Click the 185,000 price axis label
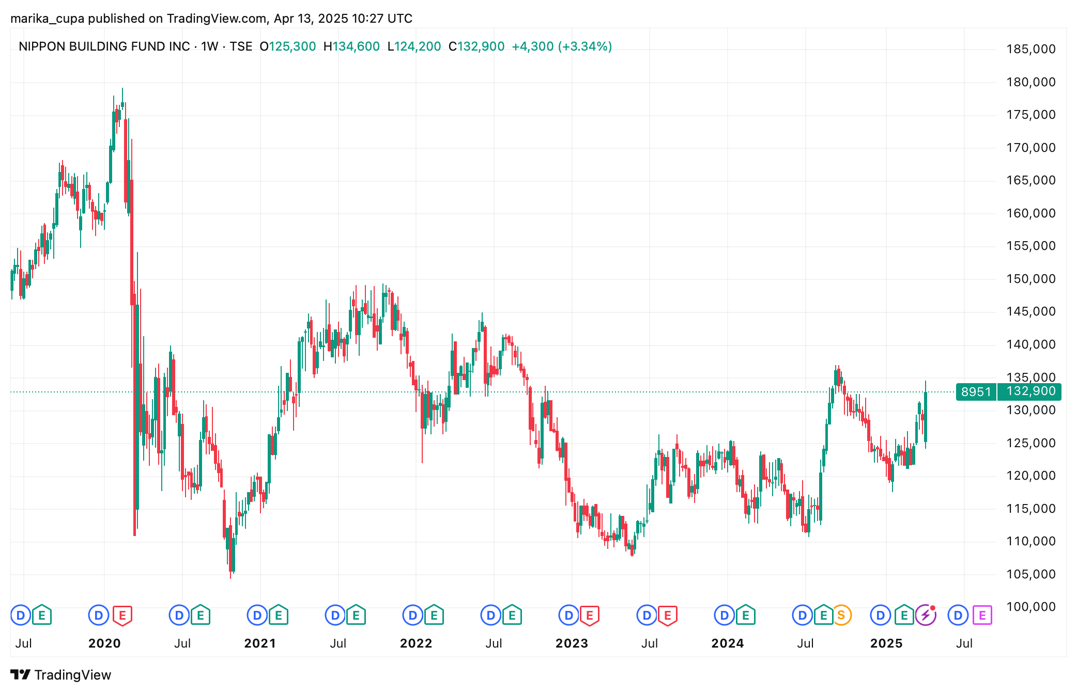This screenshot has height=693, width=1077. tap(1031, 49)
